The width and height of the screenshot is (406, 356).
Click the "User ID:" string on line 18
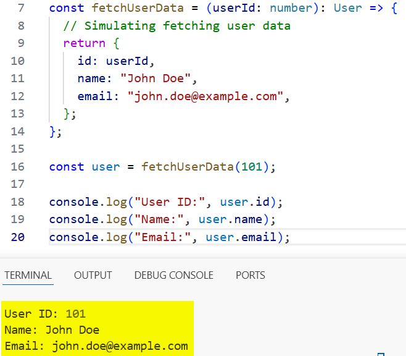click(x=170, y=202)
